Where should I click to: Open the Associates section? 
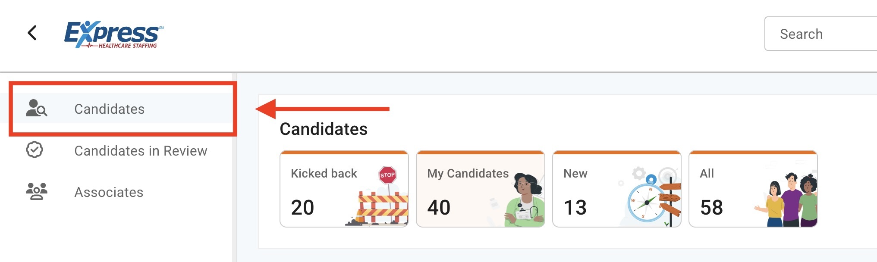(x=109, y=192)
